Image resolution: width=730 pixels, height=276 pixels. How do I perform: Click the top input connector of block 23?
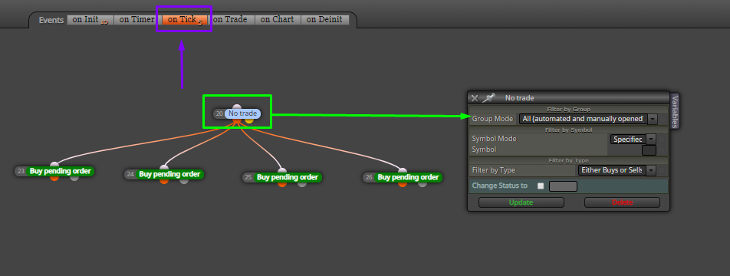54,165
